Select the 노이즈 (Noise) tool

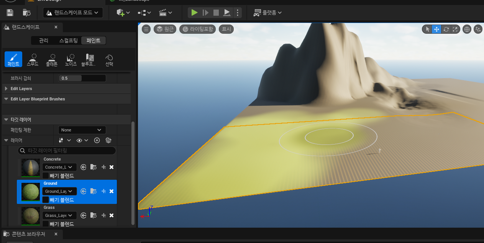(71, 59)
